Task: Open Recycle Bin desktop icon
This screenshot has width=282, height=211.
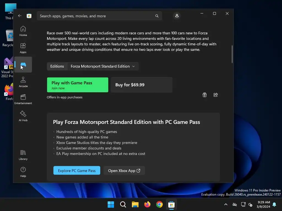Action: click(9, 38)
